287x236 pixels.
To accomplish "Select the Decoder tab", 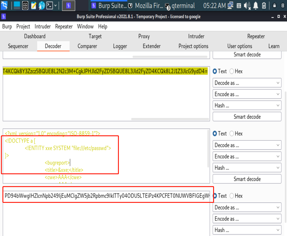I will (x=53, y=46).
